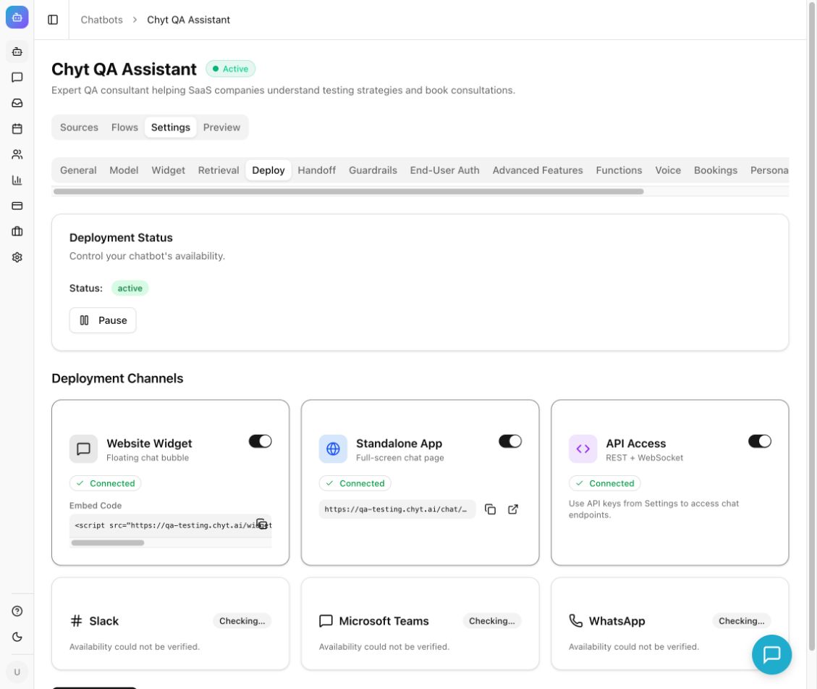817x689 pixels.
Task: Open the General settings tab
Action: pos(78,170)
